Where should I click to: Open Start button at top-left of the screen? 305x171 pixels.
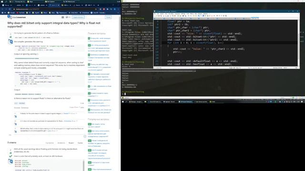(x=2, y=1)
